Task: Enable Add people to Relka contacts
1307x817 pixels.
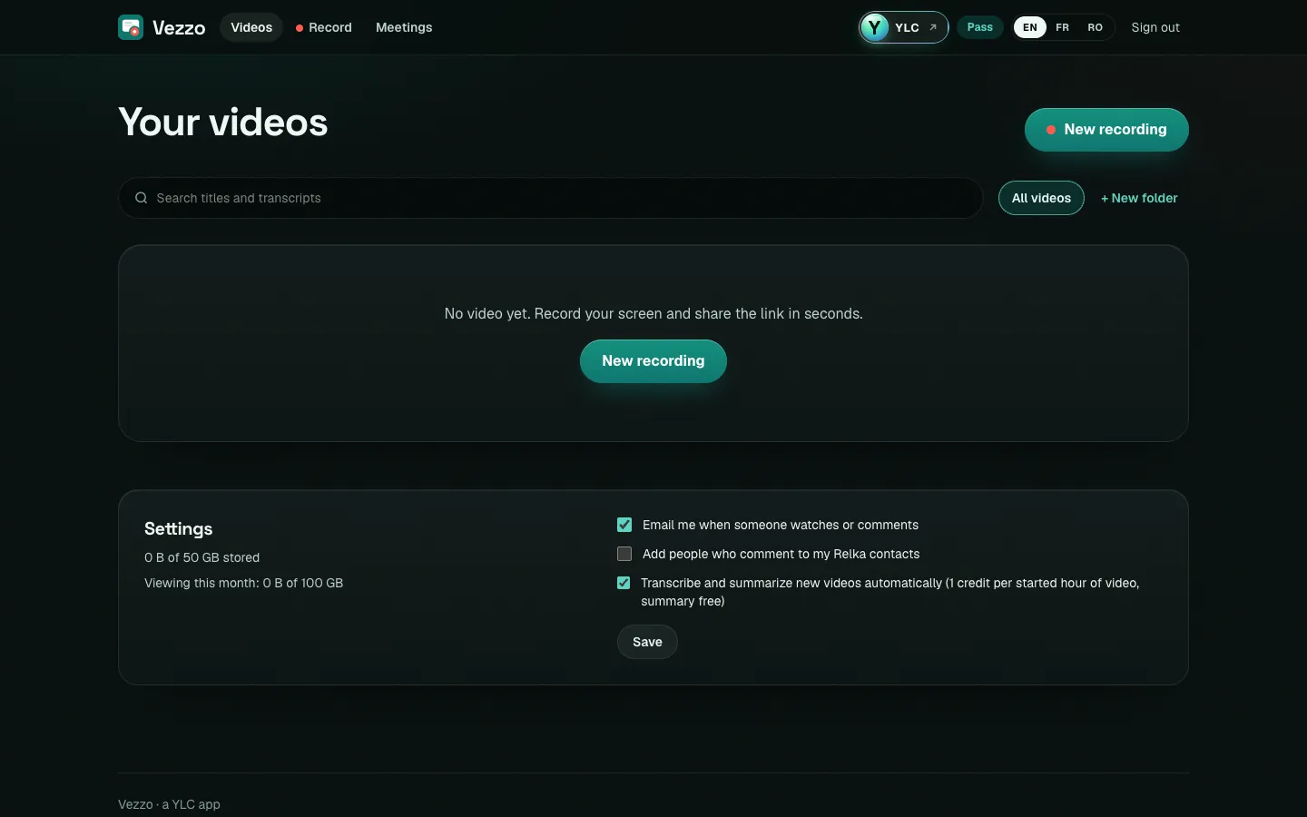Action: (624, 554)
